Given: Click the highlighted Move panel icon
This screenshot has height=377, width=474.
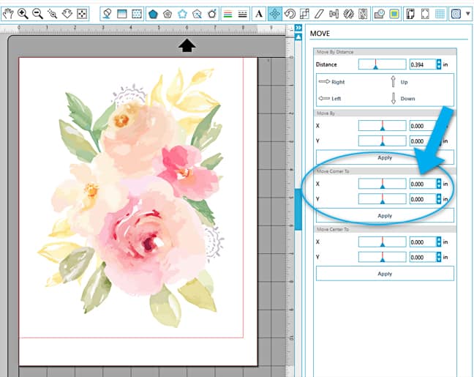Looking at the screenshot, I should 275,14.
